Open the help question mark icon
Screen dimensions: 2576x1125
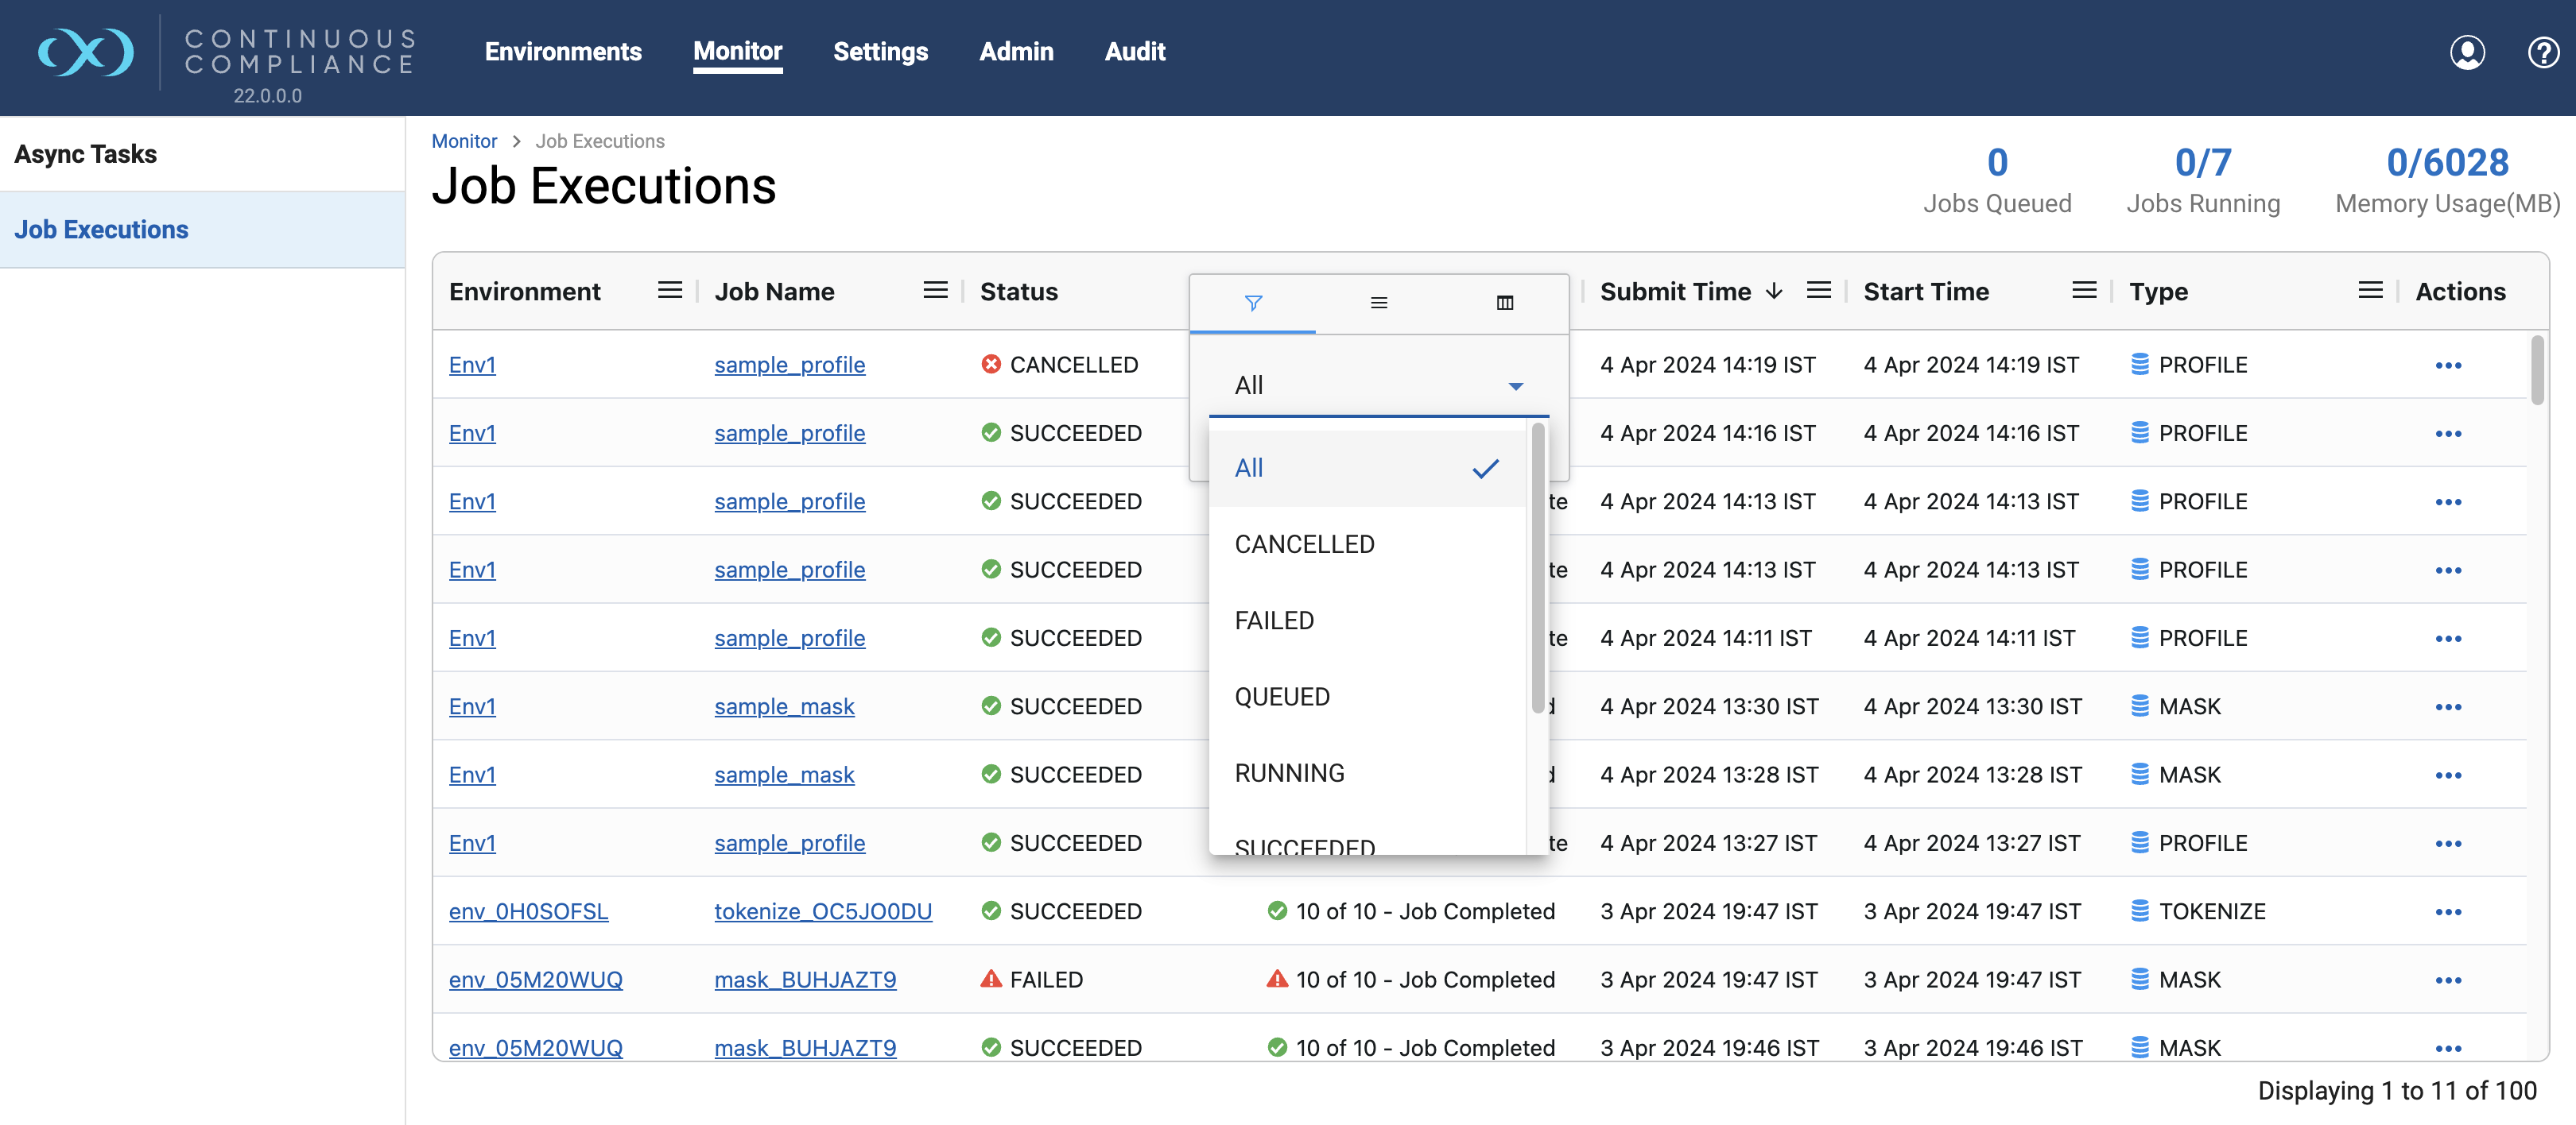(2543, 52)
